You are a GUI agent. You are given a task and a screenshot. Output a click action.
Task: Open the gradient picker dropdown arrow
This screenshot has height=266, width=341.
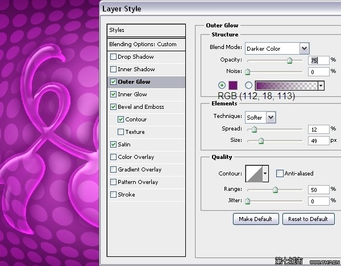(321, 85)
